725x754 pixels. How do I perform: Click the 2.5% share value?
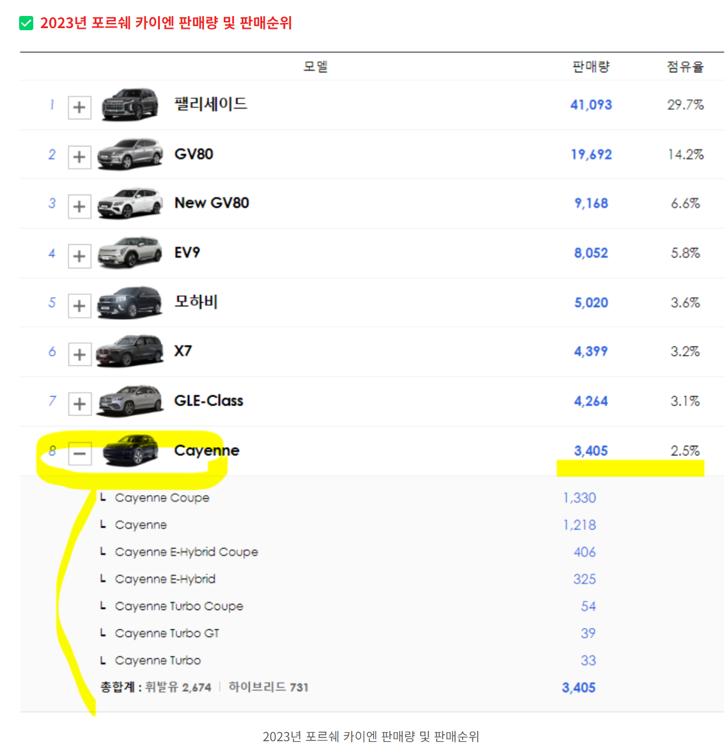(685, 451)
